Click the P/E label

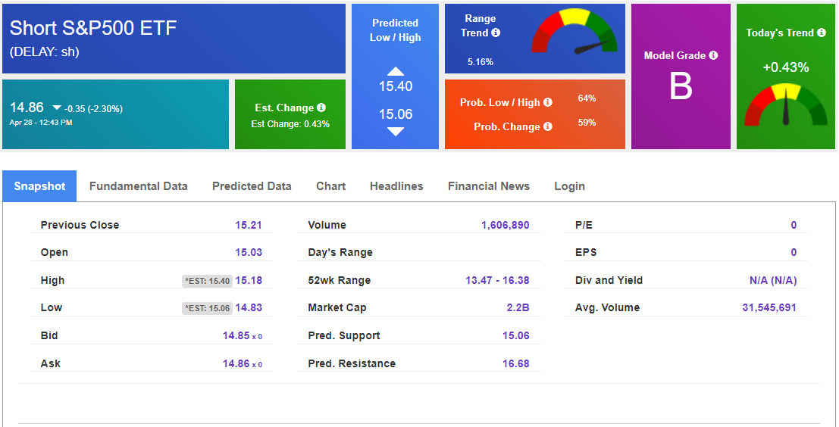[x=584, y=225]
